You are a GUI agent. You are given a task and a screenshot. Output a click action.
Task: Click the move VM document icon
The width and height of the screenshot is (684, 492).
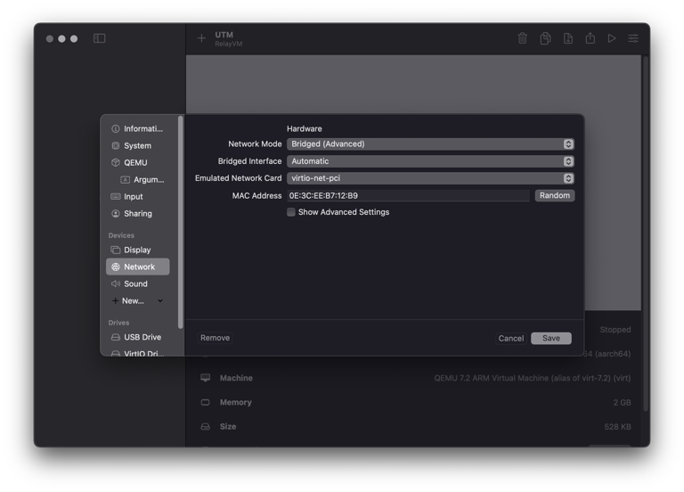point(567,38)
